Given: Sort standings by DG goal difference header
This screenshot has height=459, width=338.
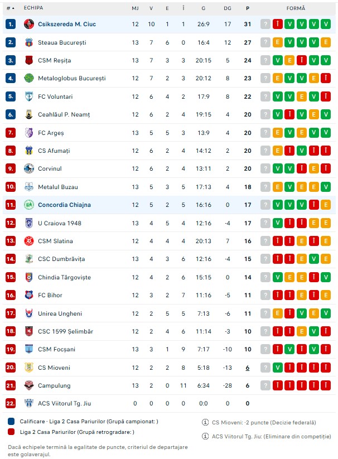Looking at the screenshot, I should tap(228, 8).
